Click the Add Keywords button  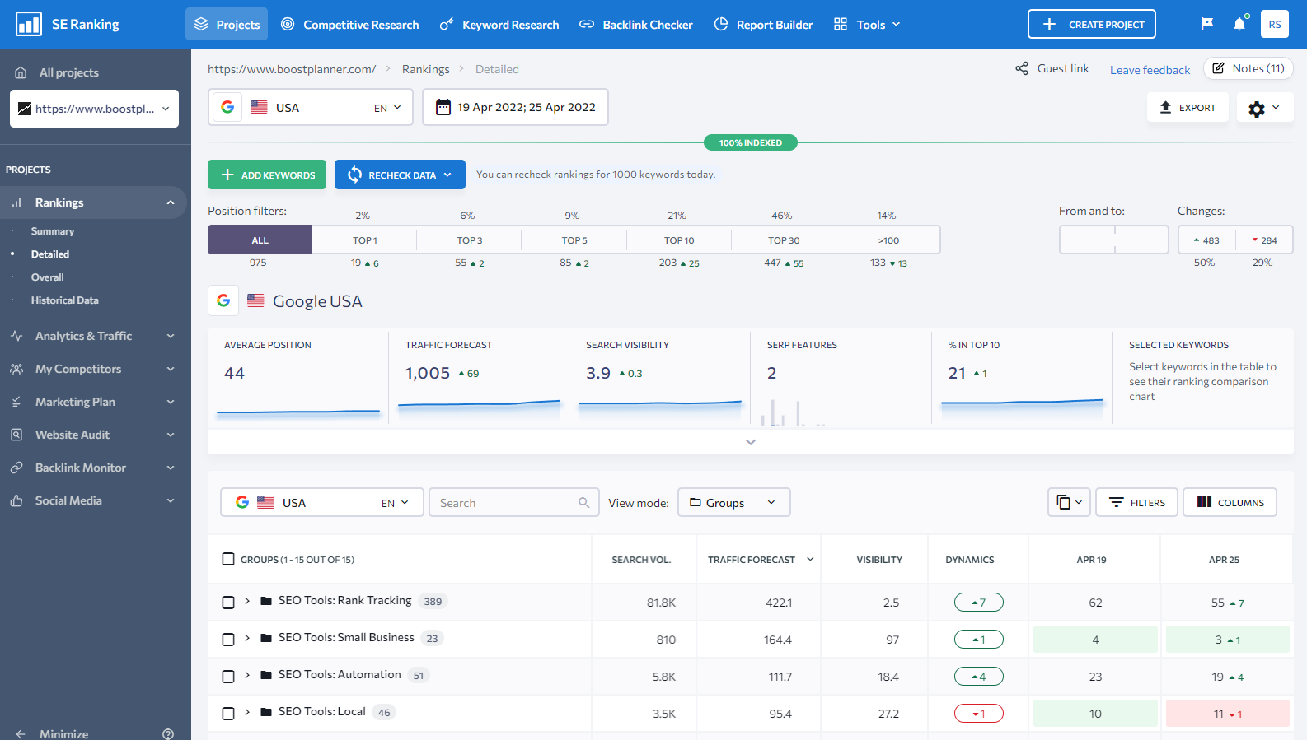click(x=267, y=175)
